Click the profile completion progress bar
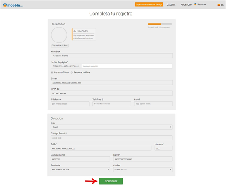Viewport: 226px width, 190px height. 160,24
